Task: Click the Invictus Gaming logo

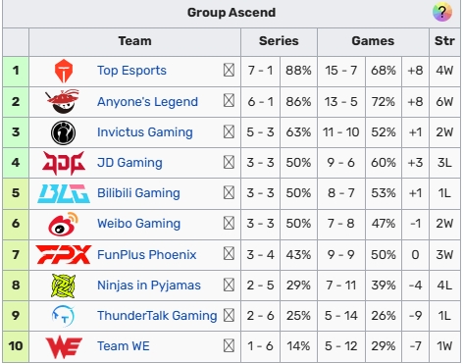Action: 64,132
